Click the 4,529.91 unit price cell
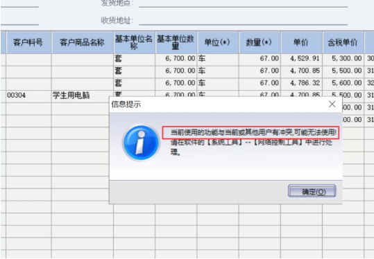 tap(301, 59)
